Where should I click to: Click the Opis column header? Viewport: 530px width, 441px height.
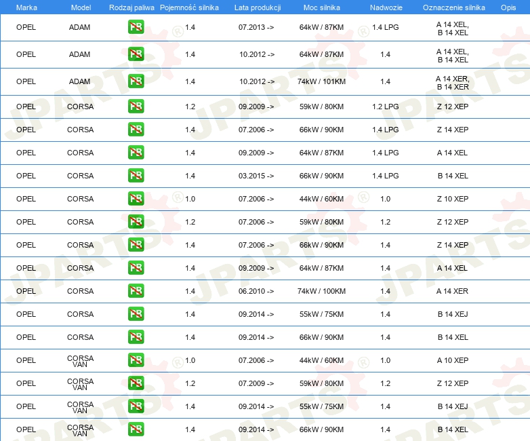(x=508, y=7)
